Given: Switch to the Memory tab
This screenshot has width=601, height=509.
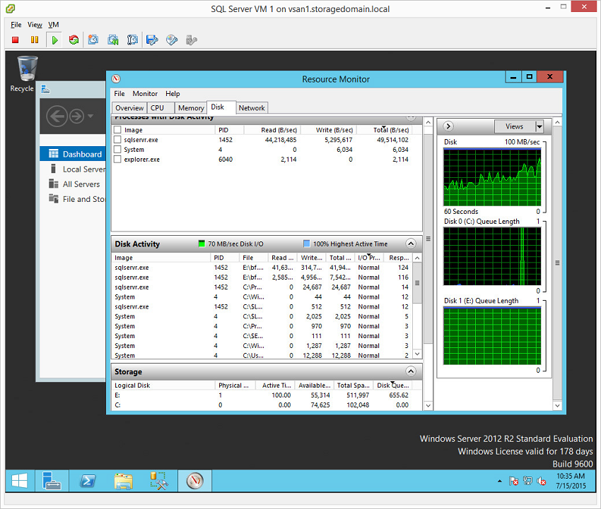Looking at the screenshot, I should click(x=191, y=108).
